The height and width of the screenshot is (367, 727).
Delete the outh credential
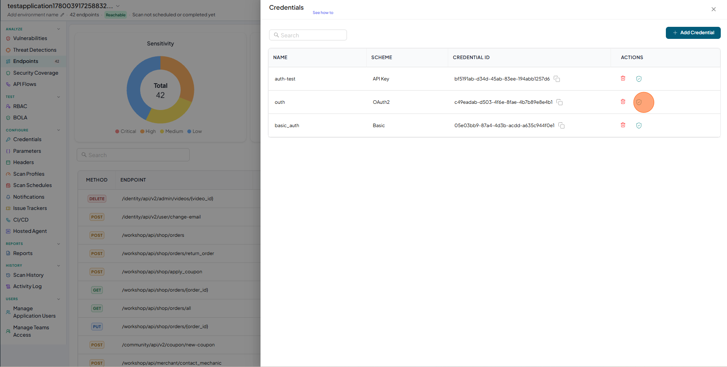click(x=623, y=102)
